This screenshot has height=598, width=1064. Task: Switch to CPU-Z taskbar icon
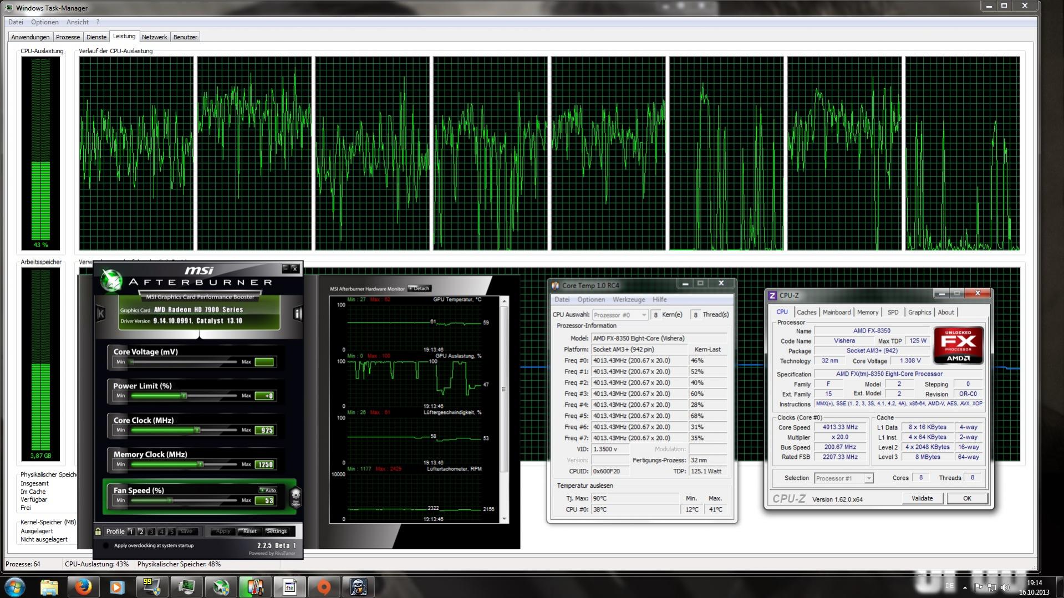pyautogui.click(x=289, y=587)
